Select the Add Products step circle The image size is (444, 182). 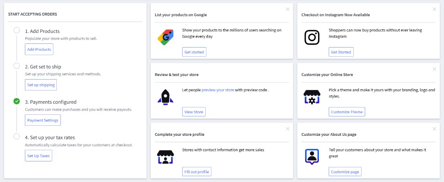coord(16,30)
